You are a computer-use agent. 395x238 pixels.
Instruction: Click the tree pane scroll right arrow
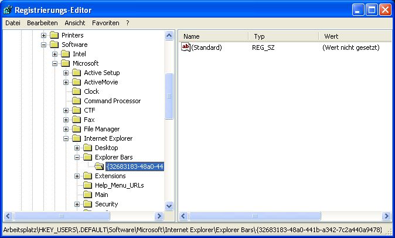[x=159, y=216]
